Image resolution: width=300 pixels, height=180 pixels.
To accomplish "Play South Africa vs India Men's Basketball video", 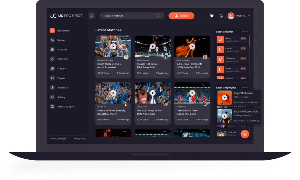I will tap(113, 46).
